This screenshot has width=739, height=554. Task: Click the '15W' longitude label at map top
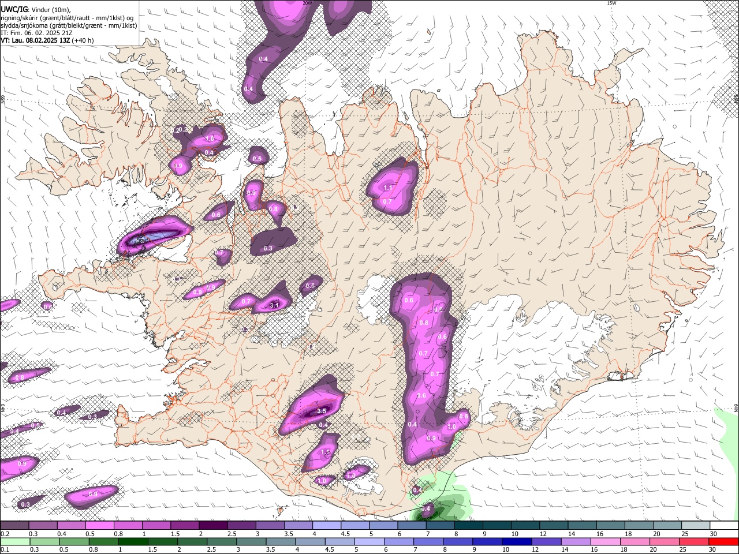point(611,3)
